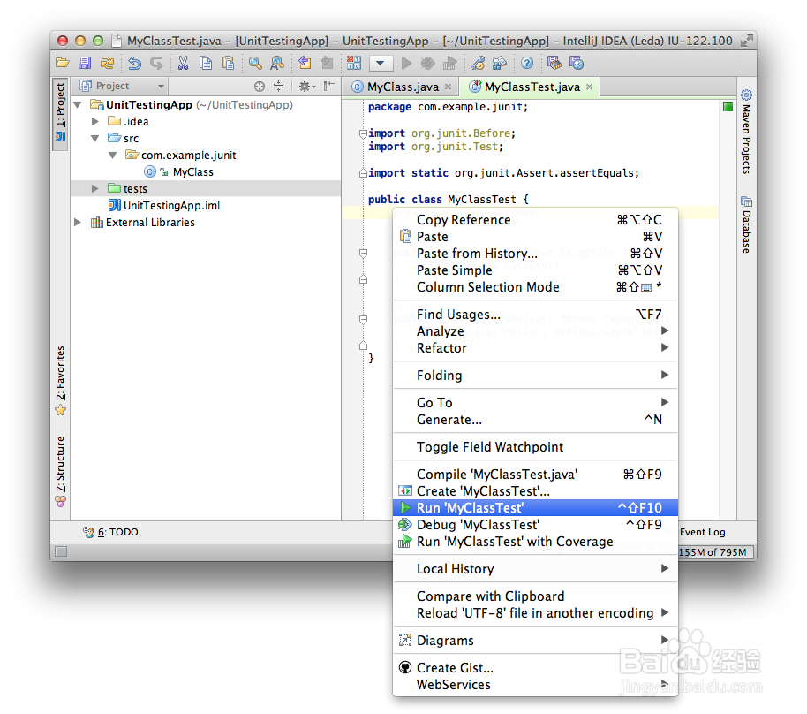Open the Refactor submenu
Image resolution: width=807 pixels, height=714 pixels.
tap(535, 348)
